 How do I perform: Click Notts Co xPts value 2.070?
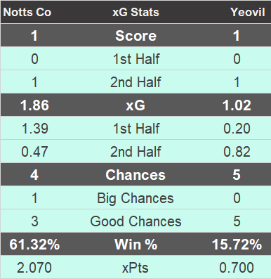34,268
